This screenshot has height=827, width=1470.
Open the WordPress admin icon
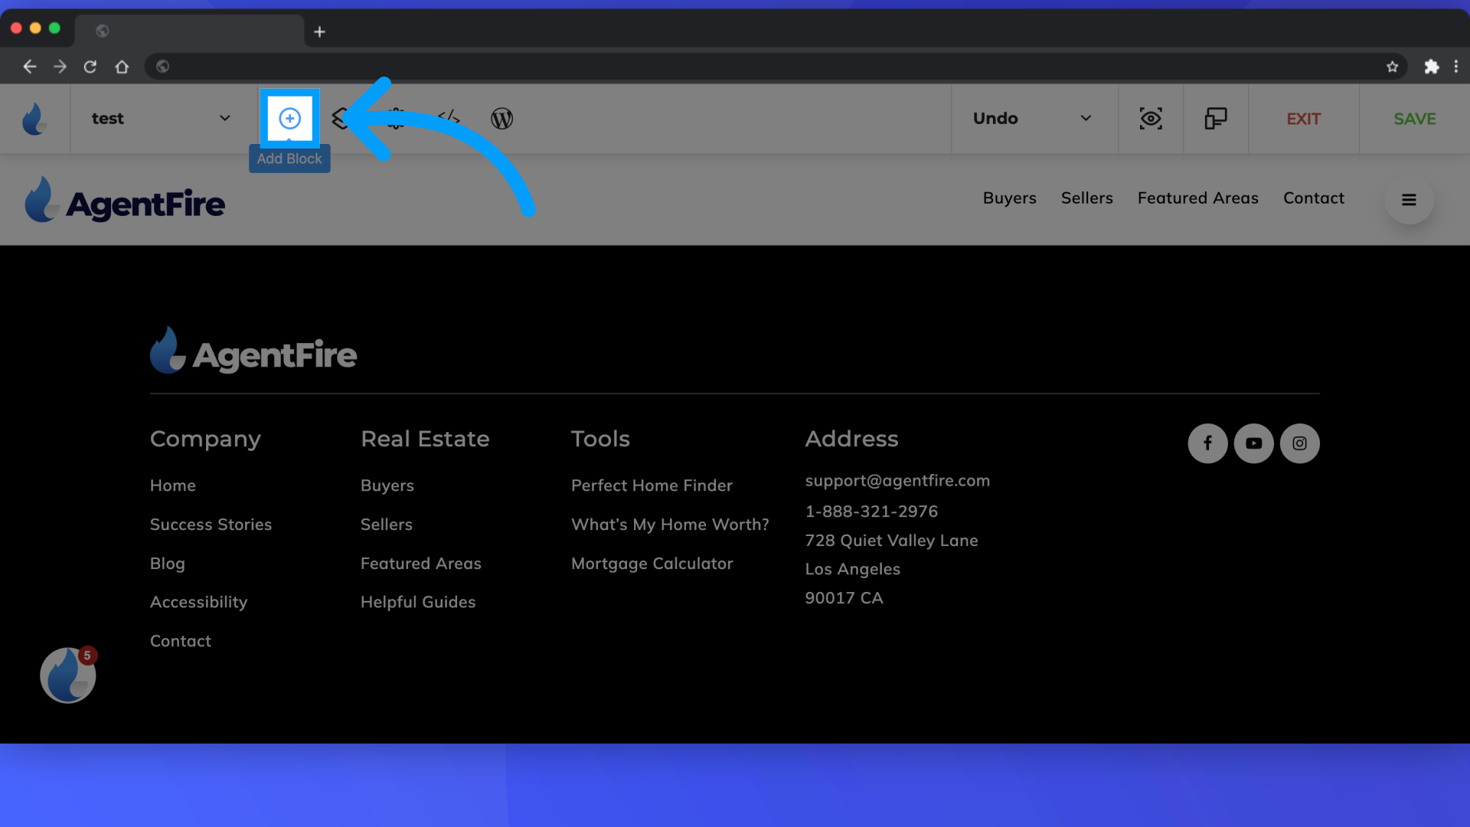pyautogui.click(x=501, y=118)
